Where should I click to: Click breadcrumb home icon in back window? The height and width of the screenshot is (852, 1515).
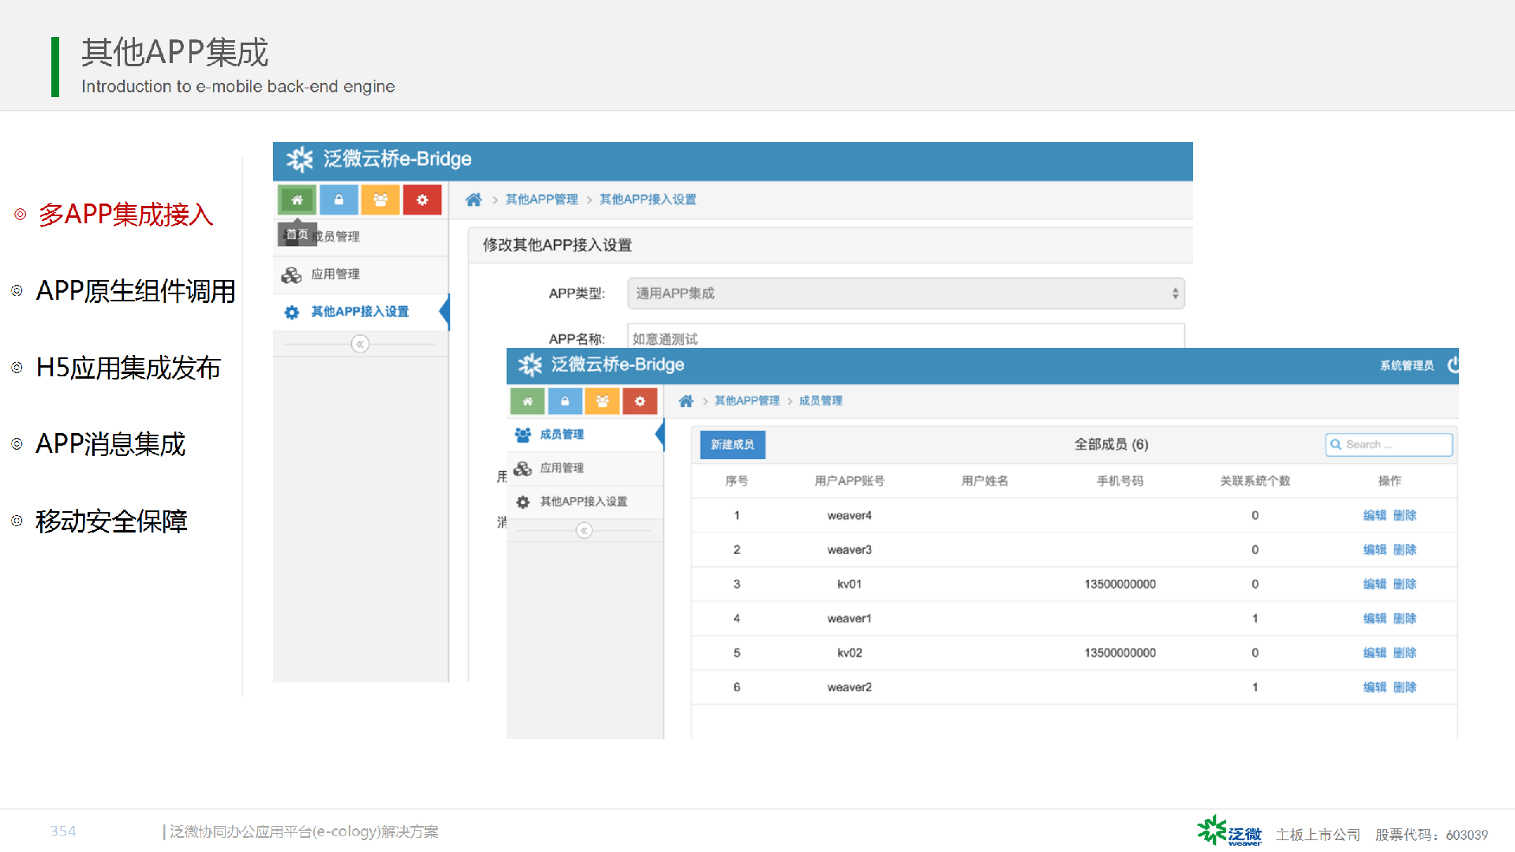(473, 200)
